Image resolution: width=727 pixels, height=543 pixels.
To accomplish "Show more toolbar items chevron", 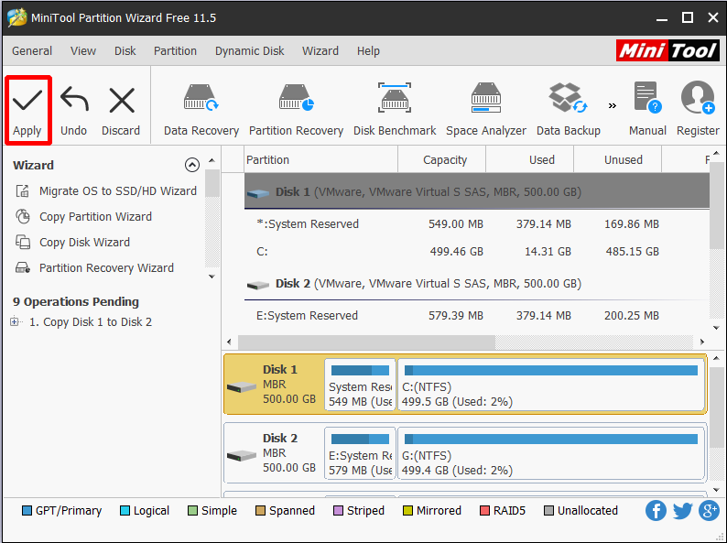I will point(613,105).
